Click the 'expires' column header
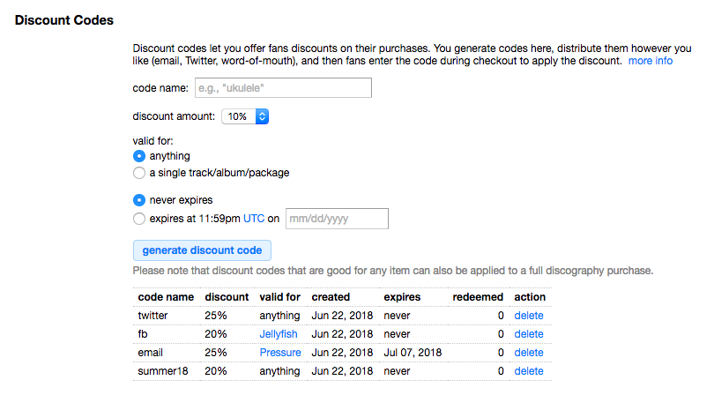This screenshot has height=395, width=714. 402,297
